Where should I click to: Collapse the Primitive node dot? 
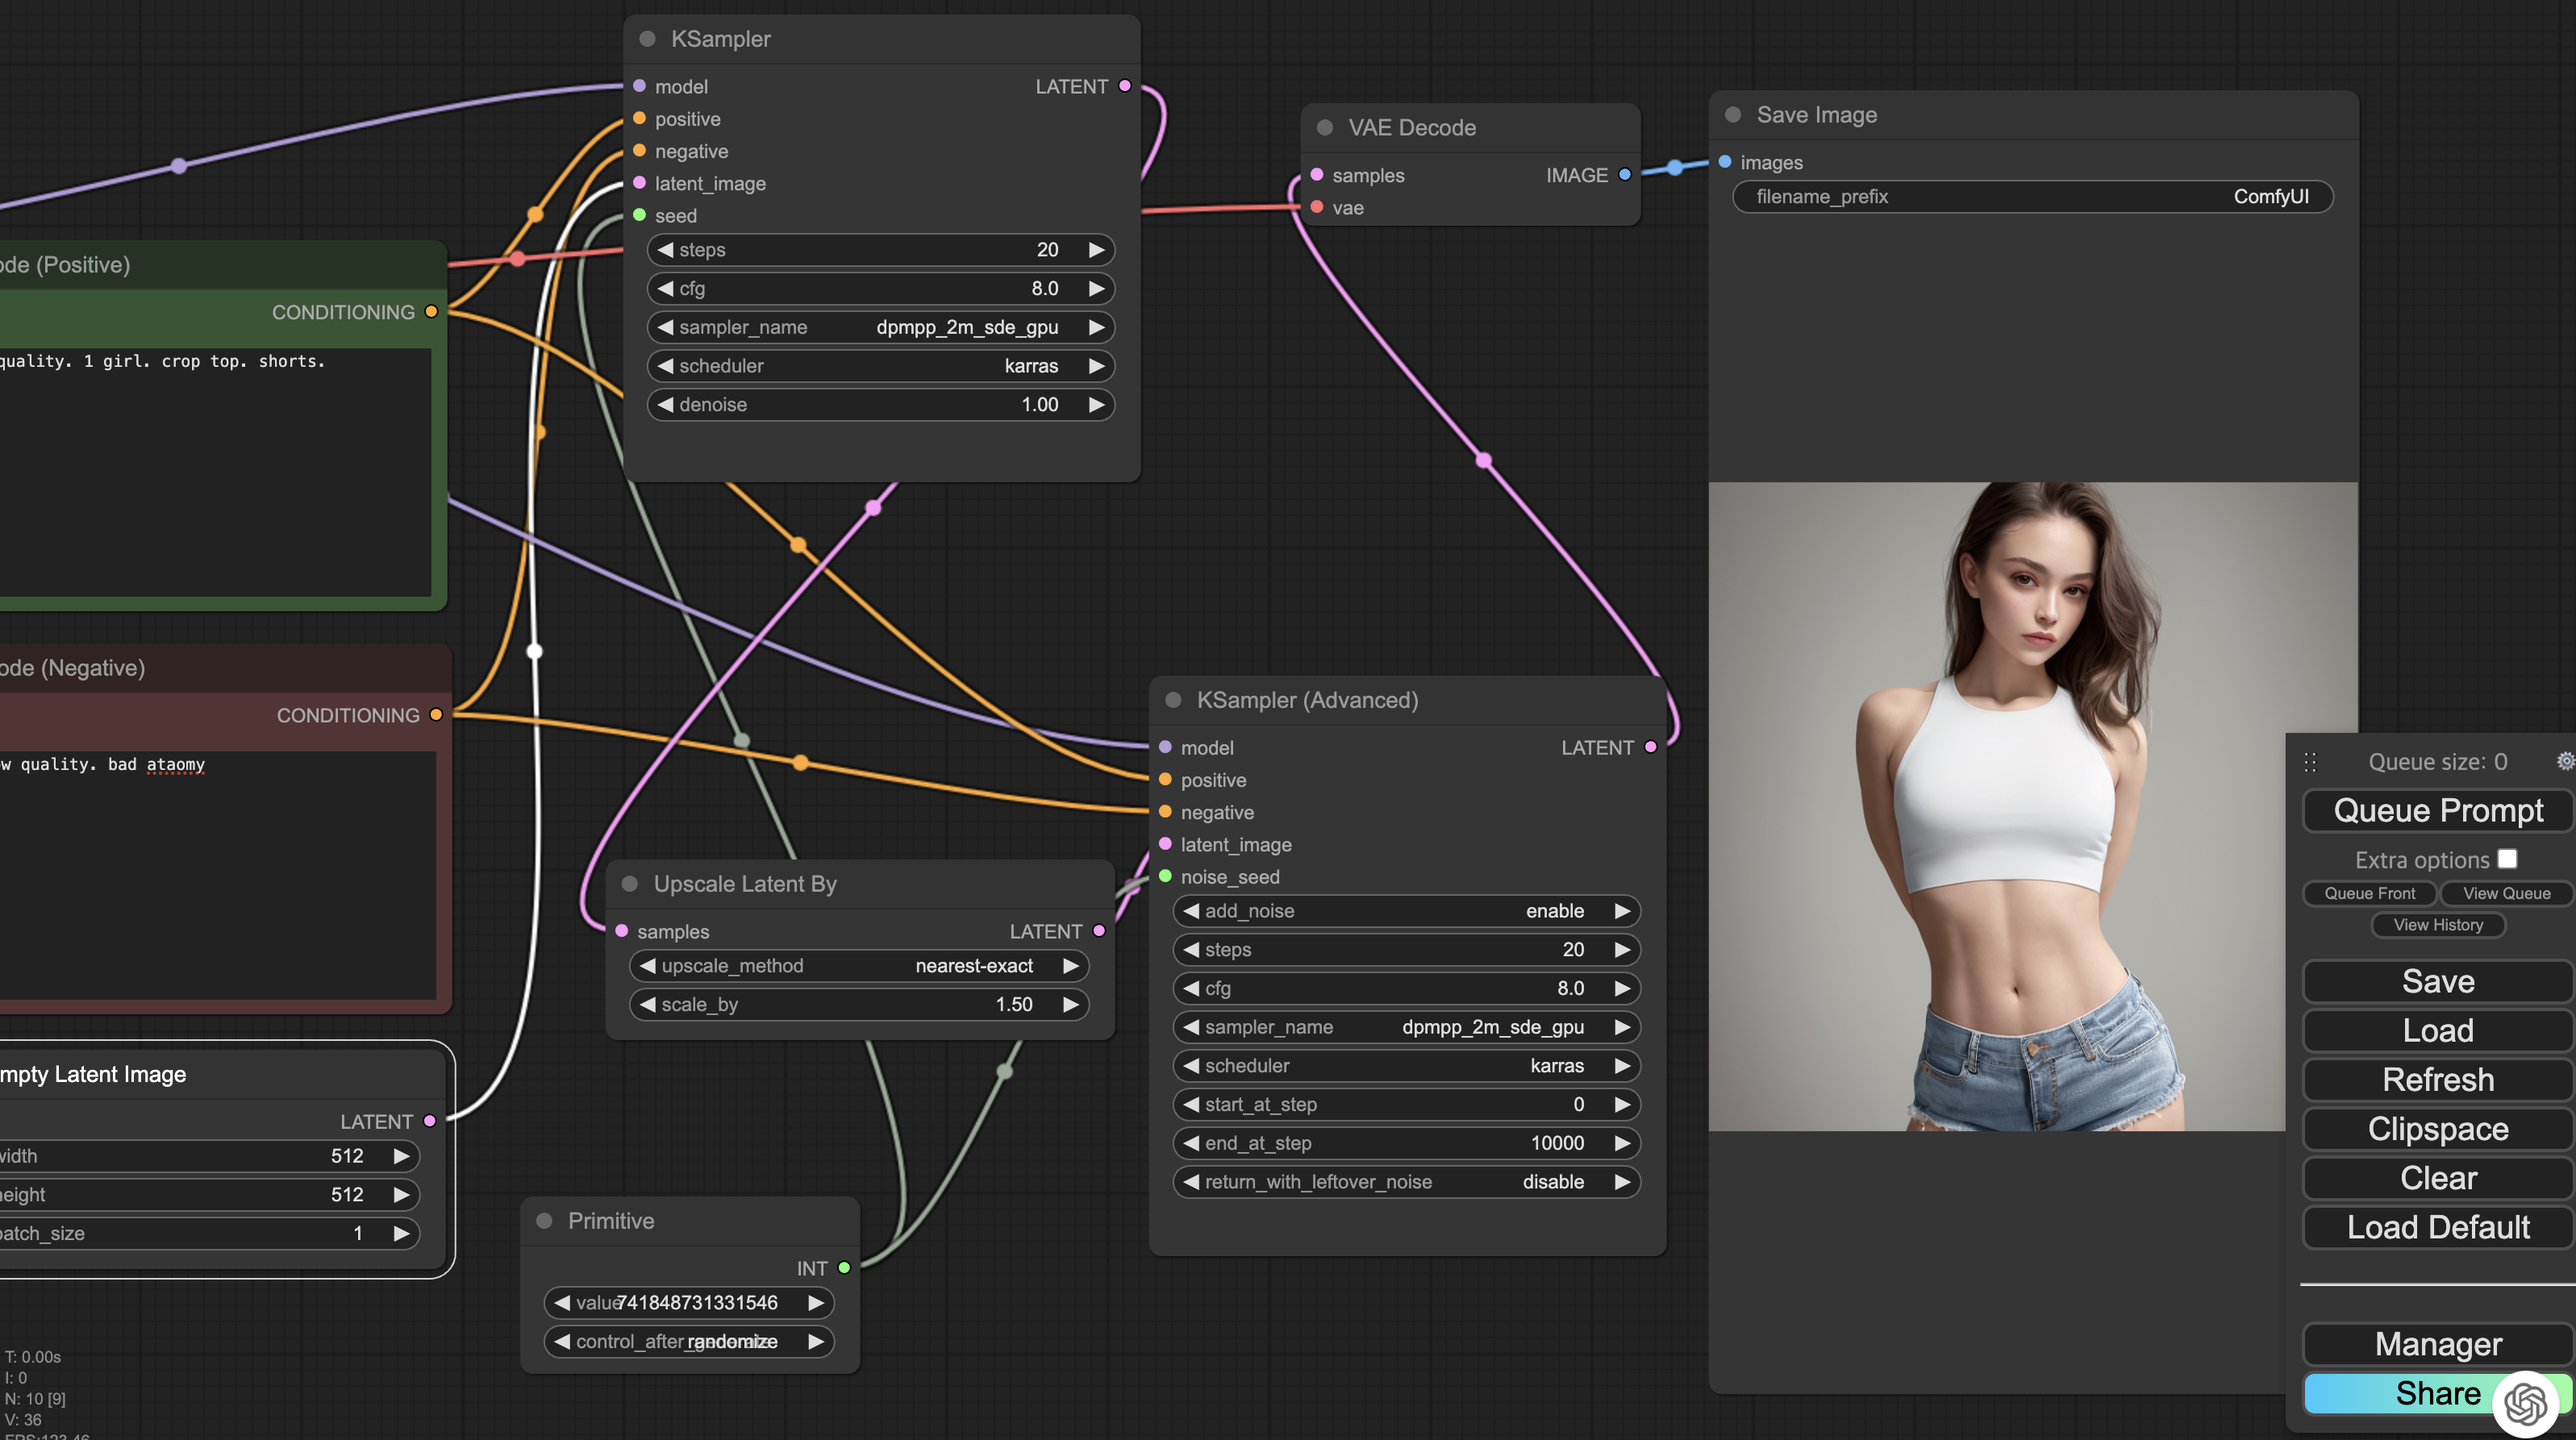pos(545,1221)
